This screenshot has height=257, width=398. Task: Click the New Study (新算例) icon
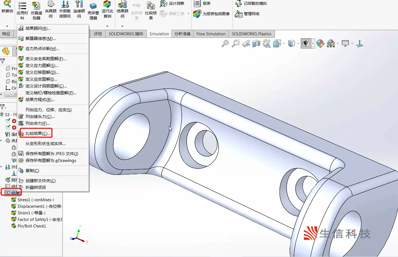click(7, 4)
